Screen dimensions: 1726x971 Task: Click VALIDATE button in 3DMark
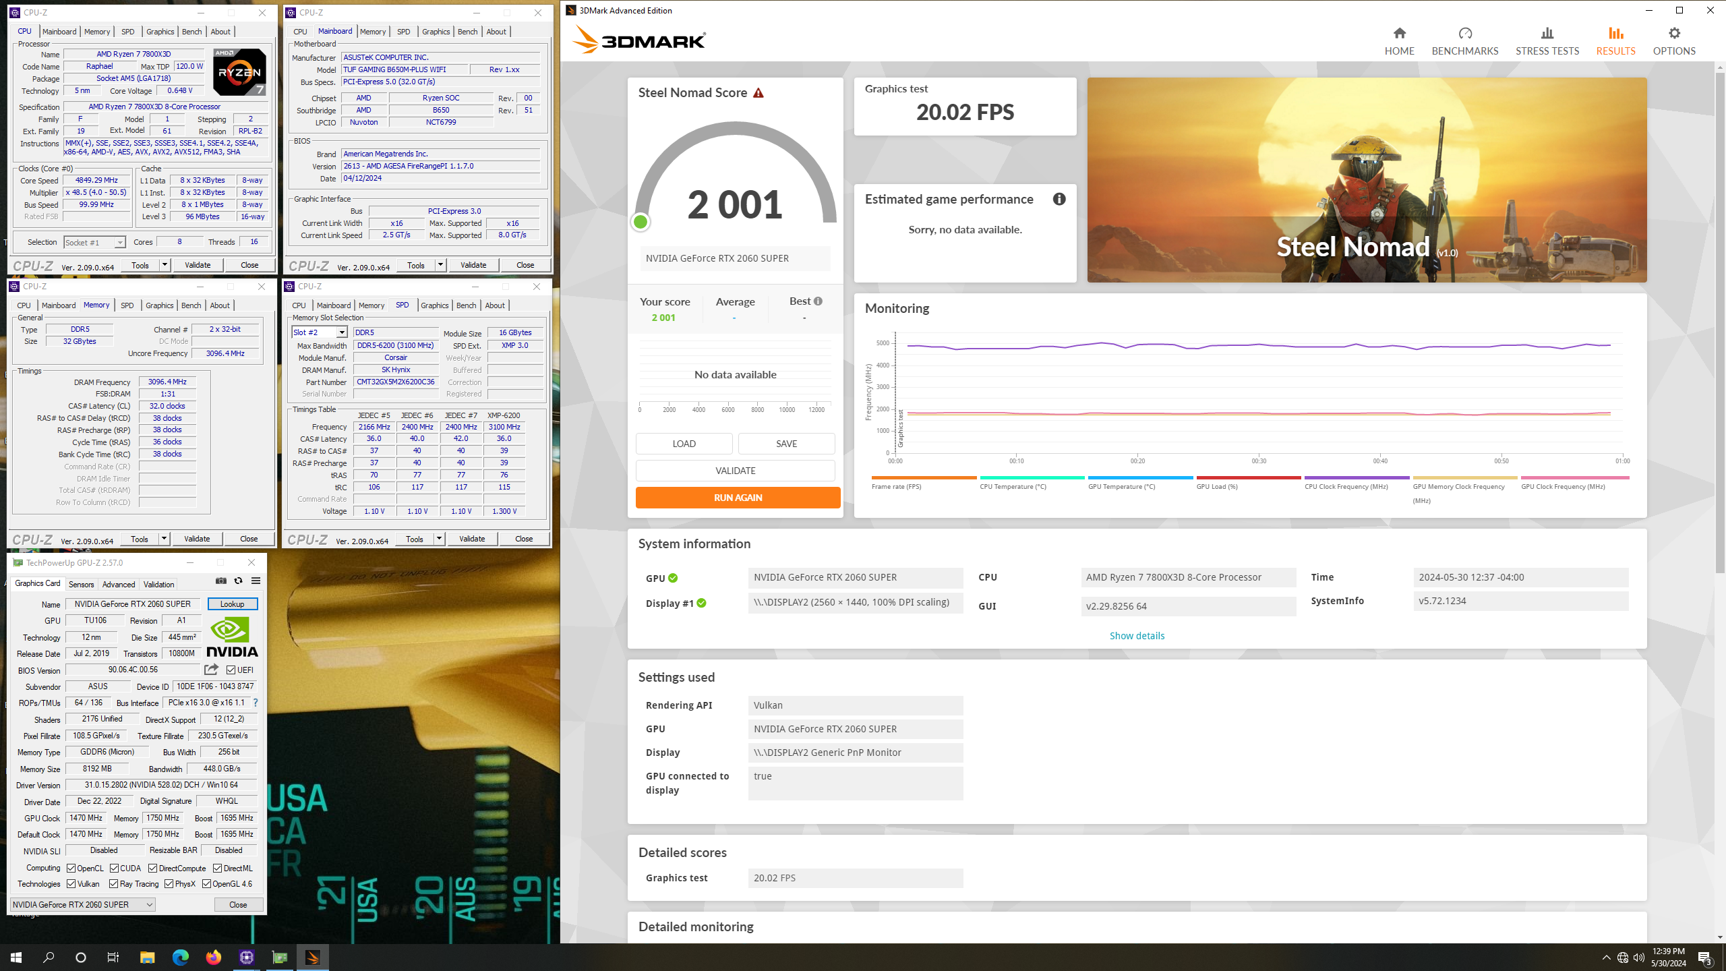[735, 471]
